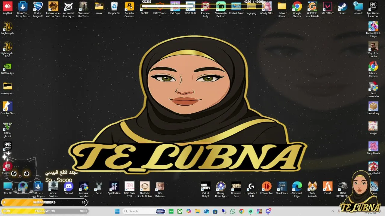The height and width of the screenshot is (216, 385).
Task: Open Xbox app from the taskbar
Action: pyautogui.click(x=180, y=211)
